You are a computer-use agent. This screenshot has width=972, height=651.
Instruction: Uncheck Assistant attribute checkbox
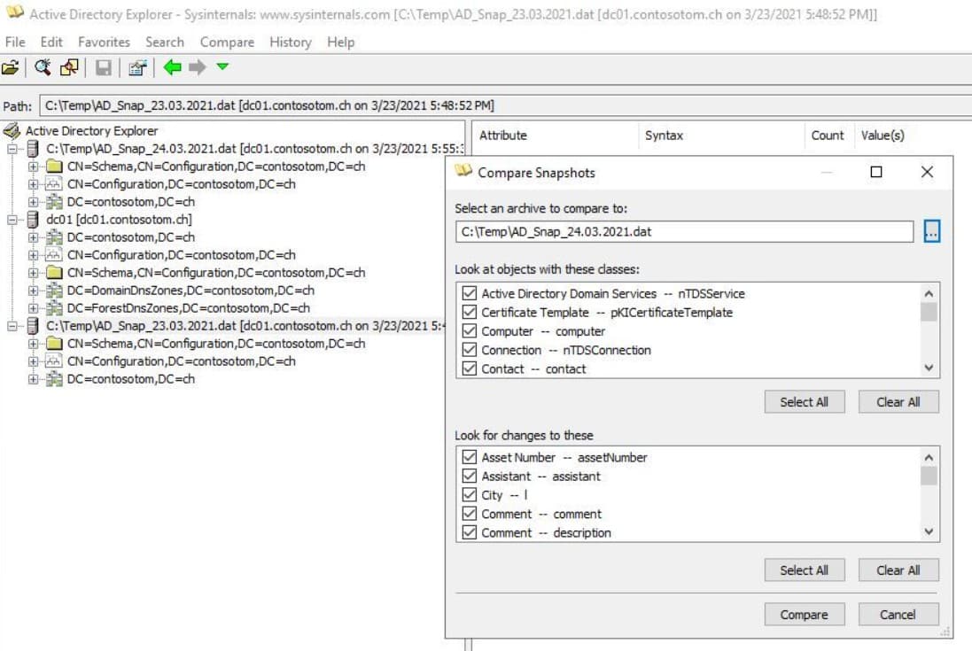(470, 476)
